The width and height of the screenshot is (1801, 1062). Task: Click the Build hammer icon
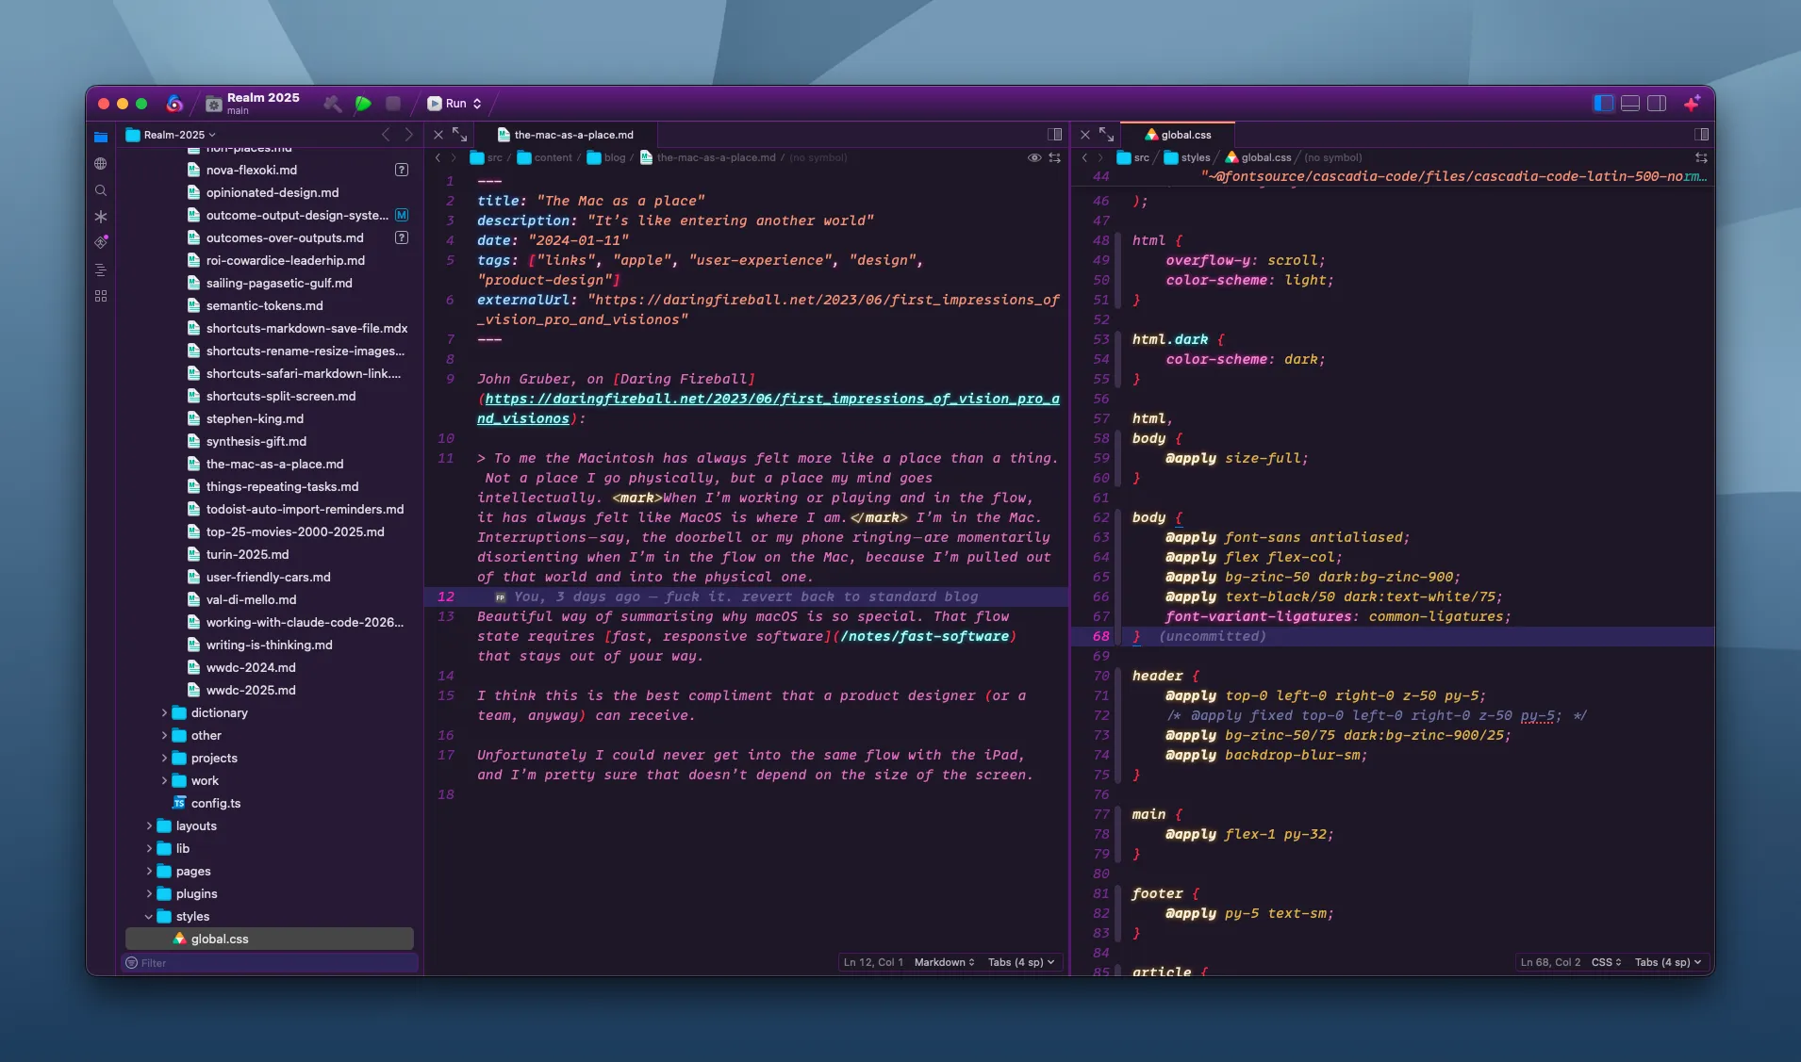click(332, 104)
